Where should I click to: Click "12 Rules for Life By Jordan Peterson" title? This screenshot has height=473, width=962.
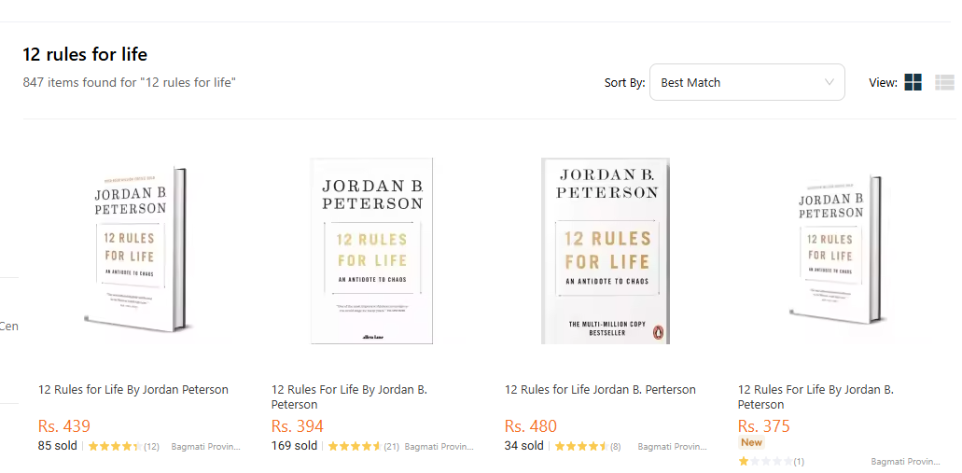133,390
